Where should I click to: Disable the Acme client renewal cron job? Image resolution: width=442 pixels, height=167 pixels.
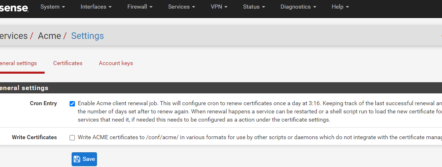72,104
